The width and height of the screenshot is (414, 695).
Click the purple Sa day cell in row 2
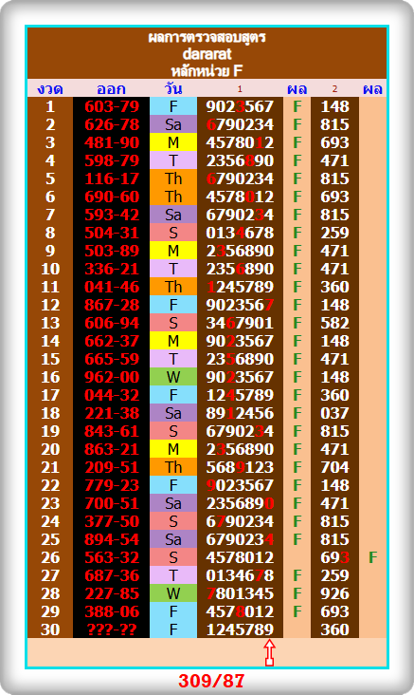tap(173, 124)
